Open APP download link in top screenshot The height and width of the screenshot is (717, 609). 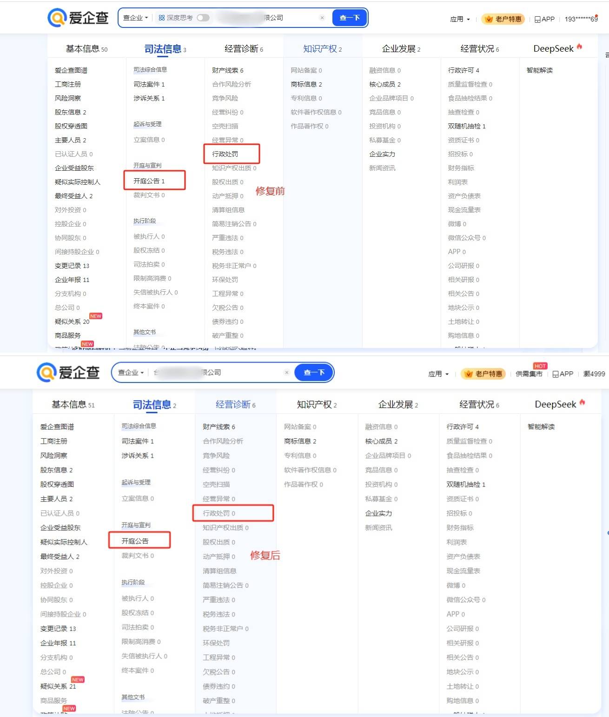pos(544,19)
